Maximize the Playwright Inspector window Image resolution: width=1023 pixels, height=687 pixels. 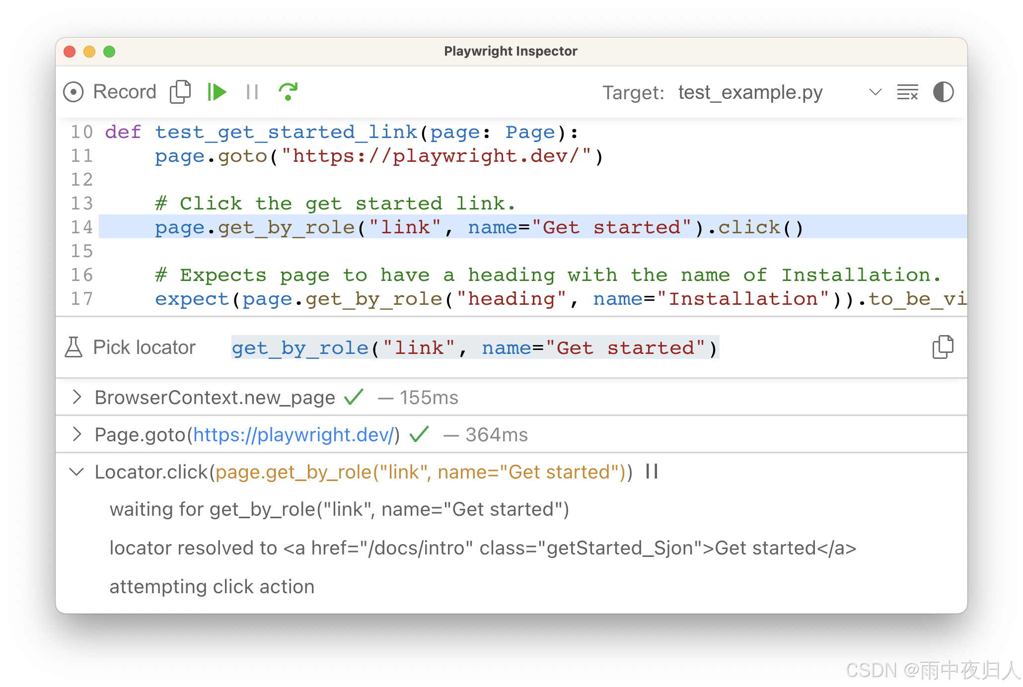[x=109, y=52]
